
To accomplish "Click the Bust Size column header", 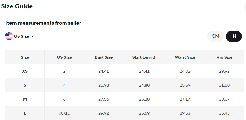I will (104, 57).
